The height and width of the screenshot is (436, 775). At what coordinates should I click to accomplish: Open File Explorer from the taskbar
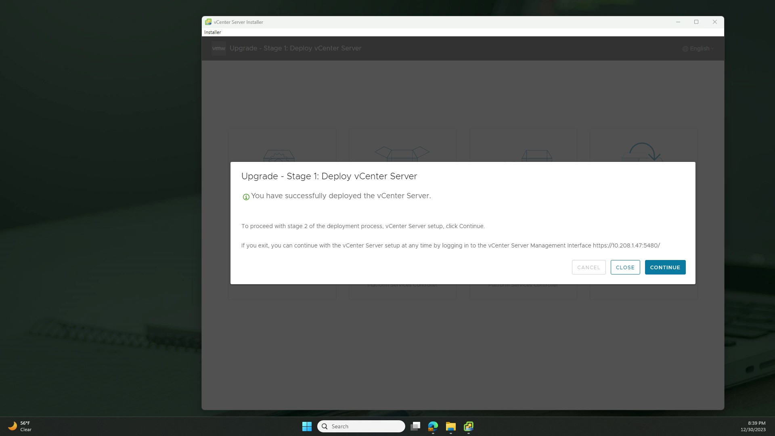coord(451,426)
